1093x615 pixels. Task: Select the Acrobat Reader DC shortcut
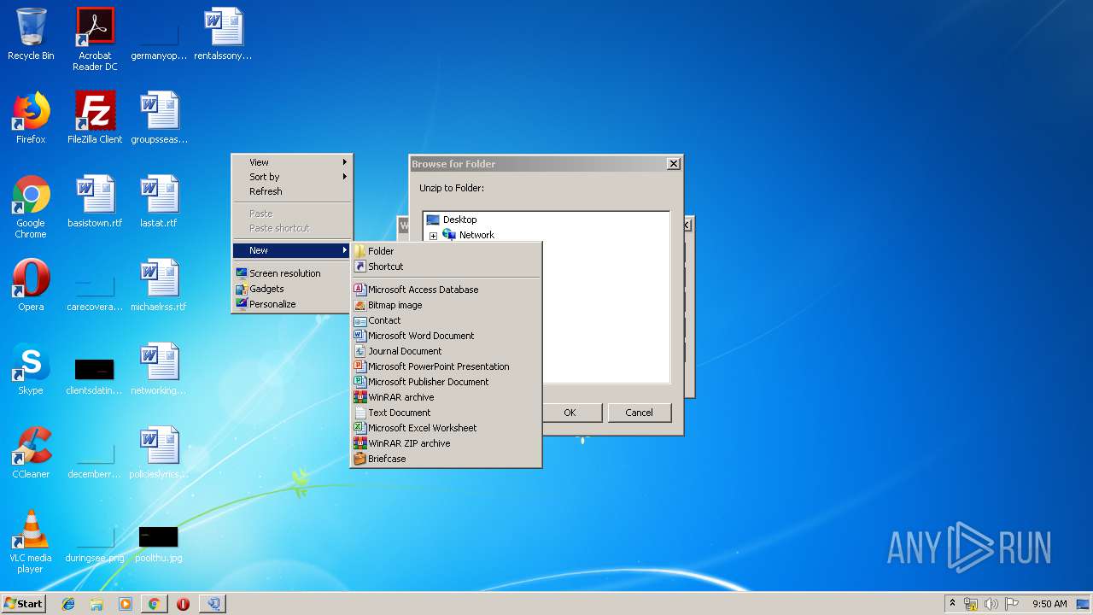[x=95, y=39]
